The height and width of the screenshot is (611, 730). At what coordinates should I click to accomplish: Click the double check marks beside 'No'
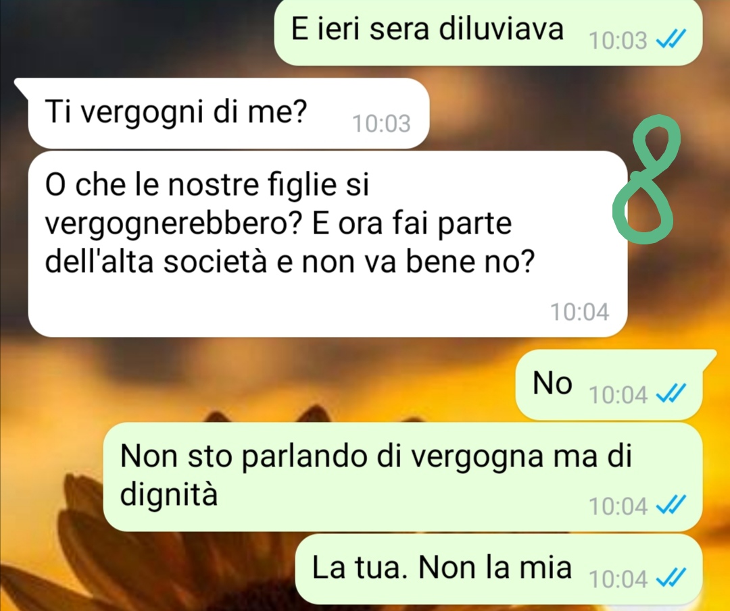tap(671, 394)
